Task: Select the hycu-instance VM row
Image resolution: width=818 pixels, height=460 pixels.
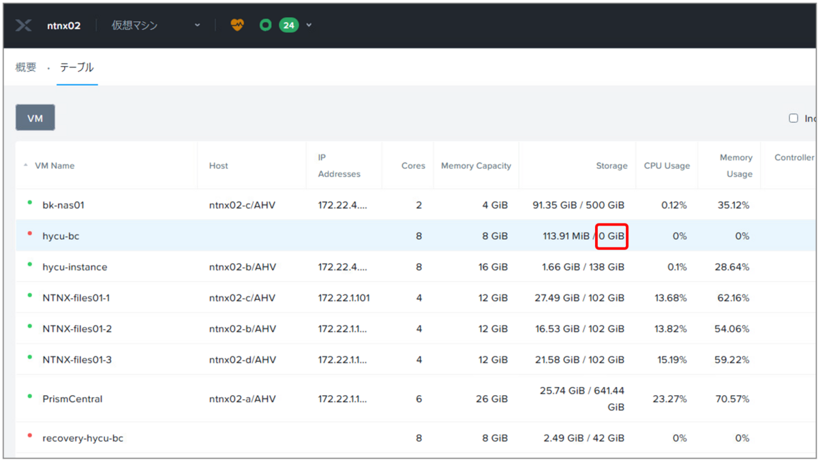Action: (416, 267)
